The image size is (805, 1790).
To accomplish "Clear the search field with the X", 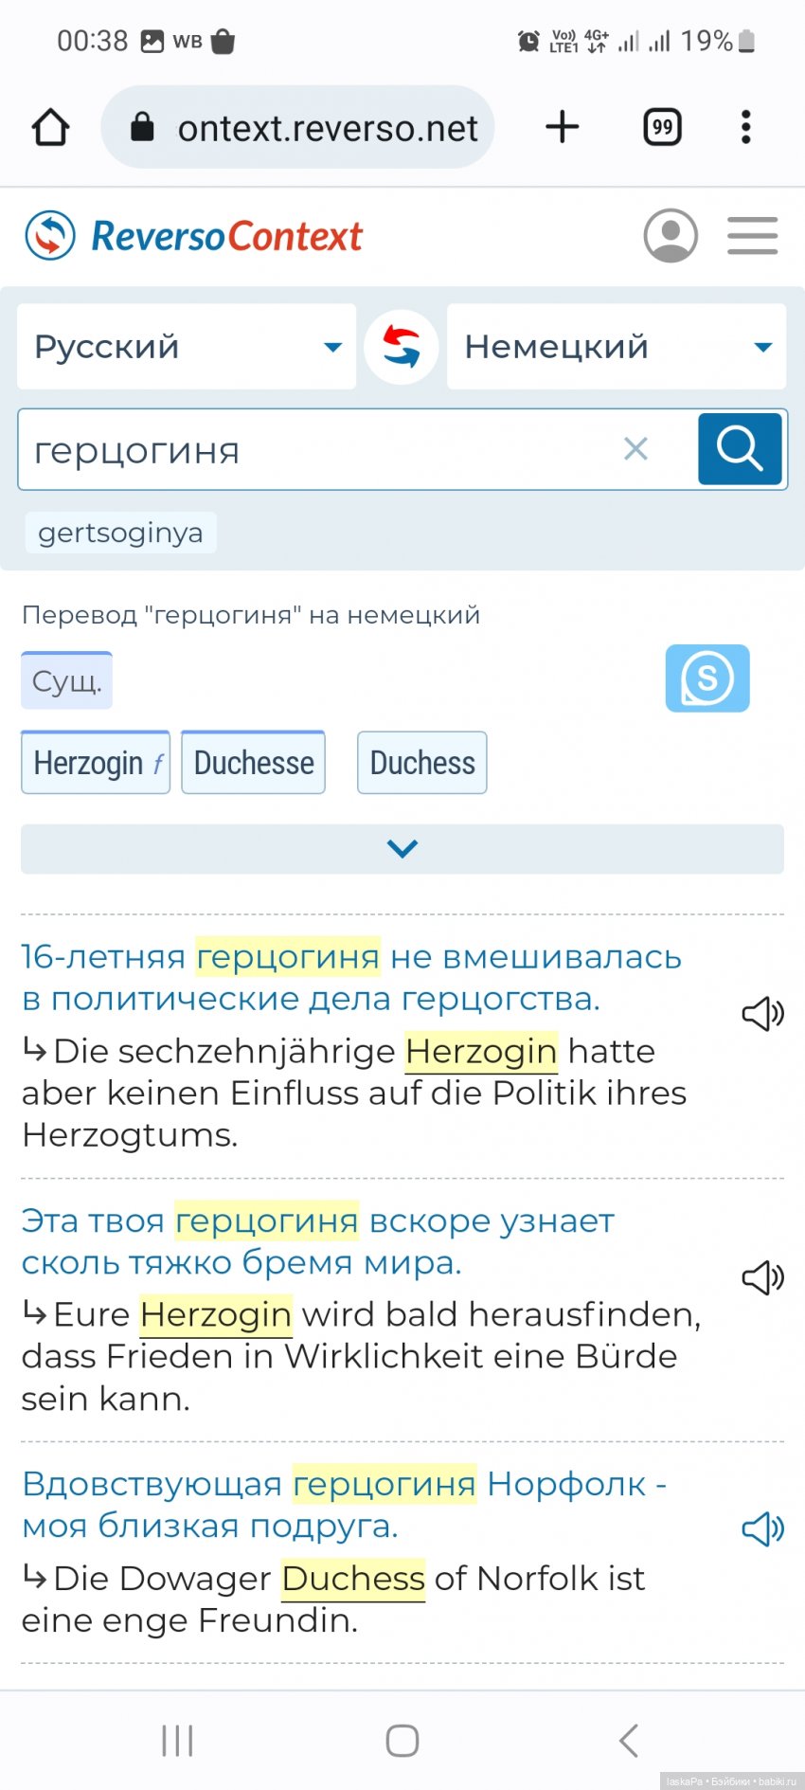I will tap(636, 449).
